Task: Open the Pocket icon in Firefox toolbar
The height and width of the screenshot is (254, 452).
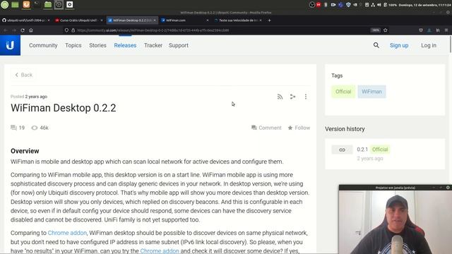Action: (421, 30)
